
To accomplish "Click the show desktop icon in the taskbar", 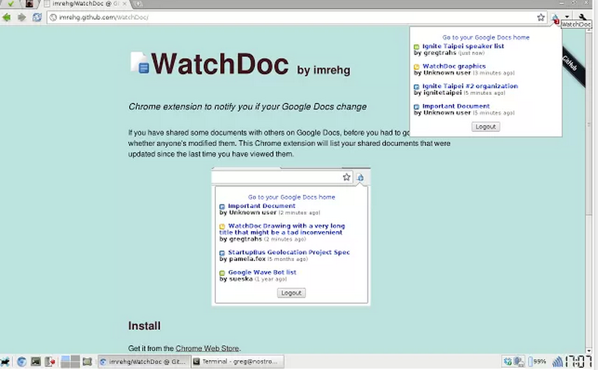I will coord(87,362).
